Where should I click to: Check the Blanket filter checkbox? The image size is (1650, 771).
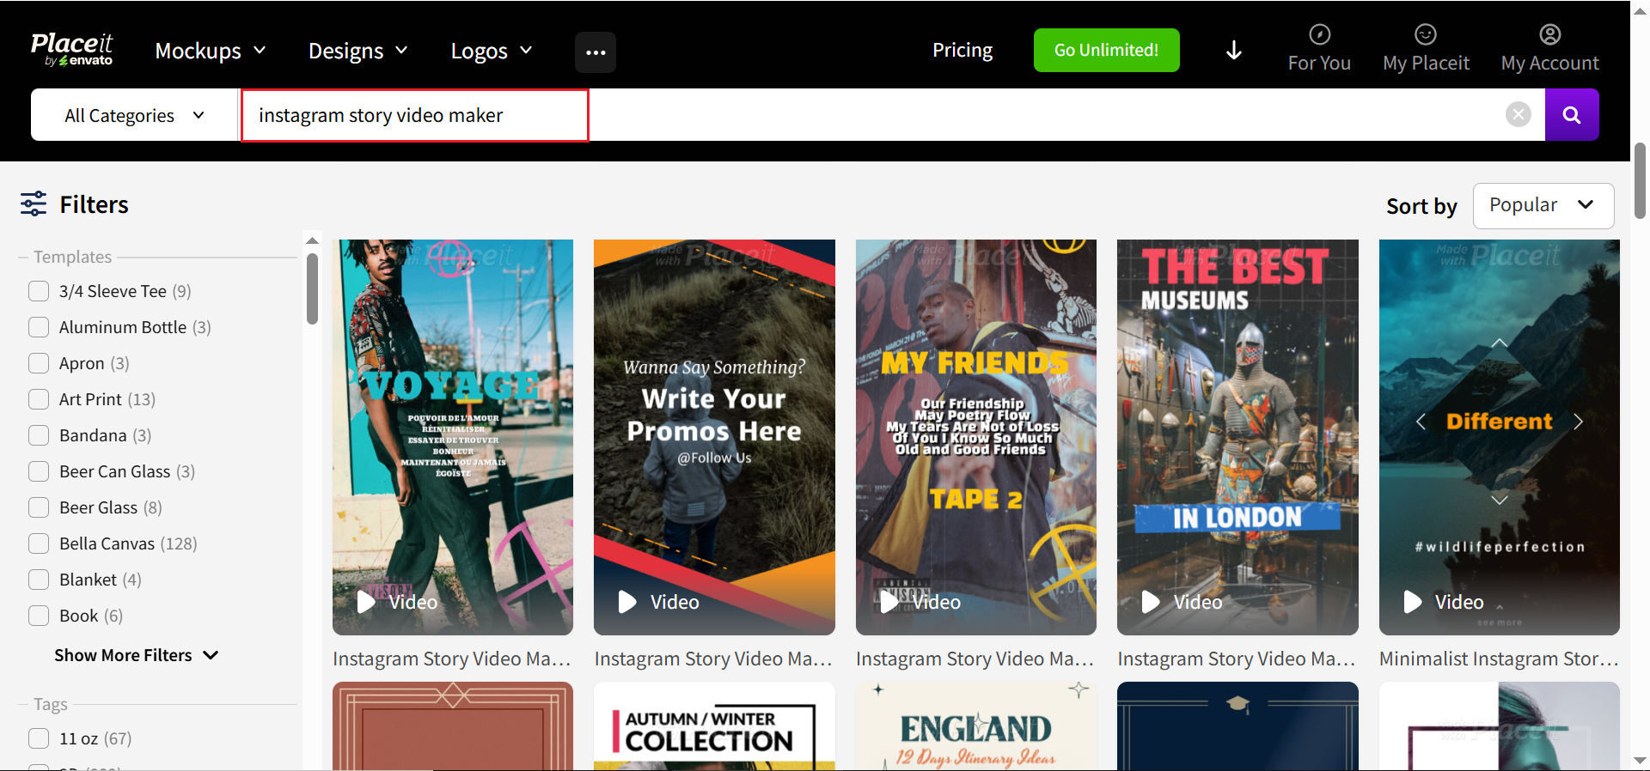tap(39, 580)
